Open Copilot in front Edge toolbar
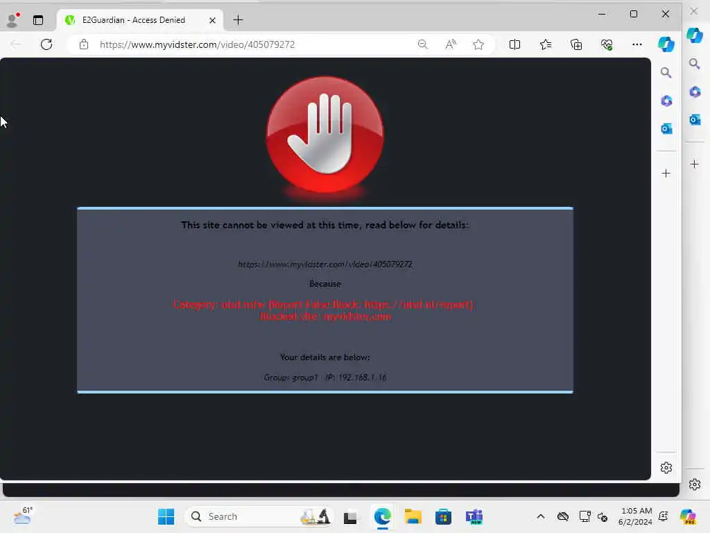 click(666, 44)
